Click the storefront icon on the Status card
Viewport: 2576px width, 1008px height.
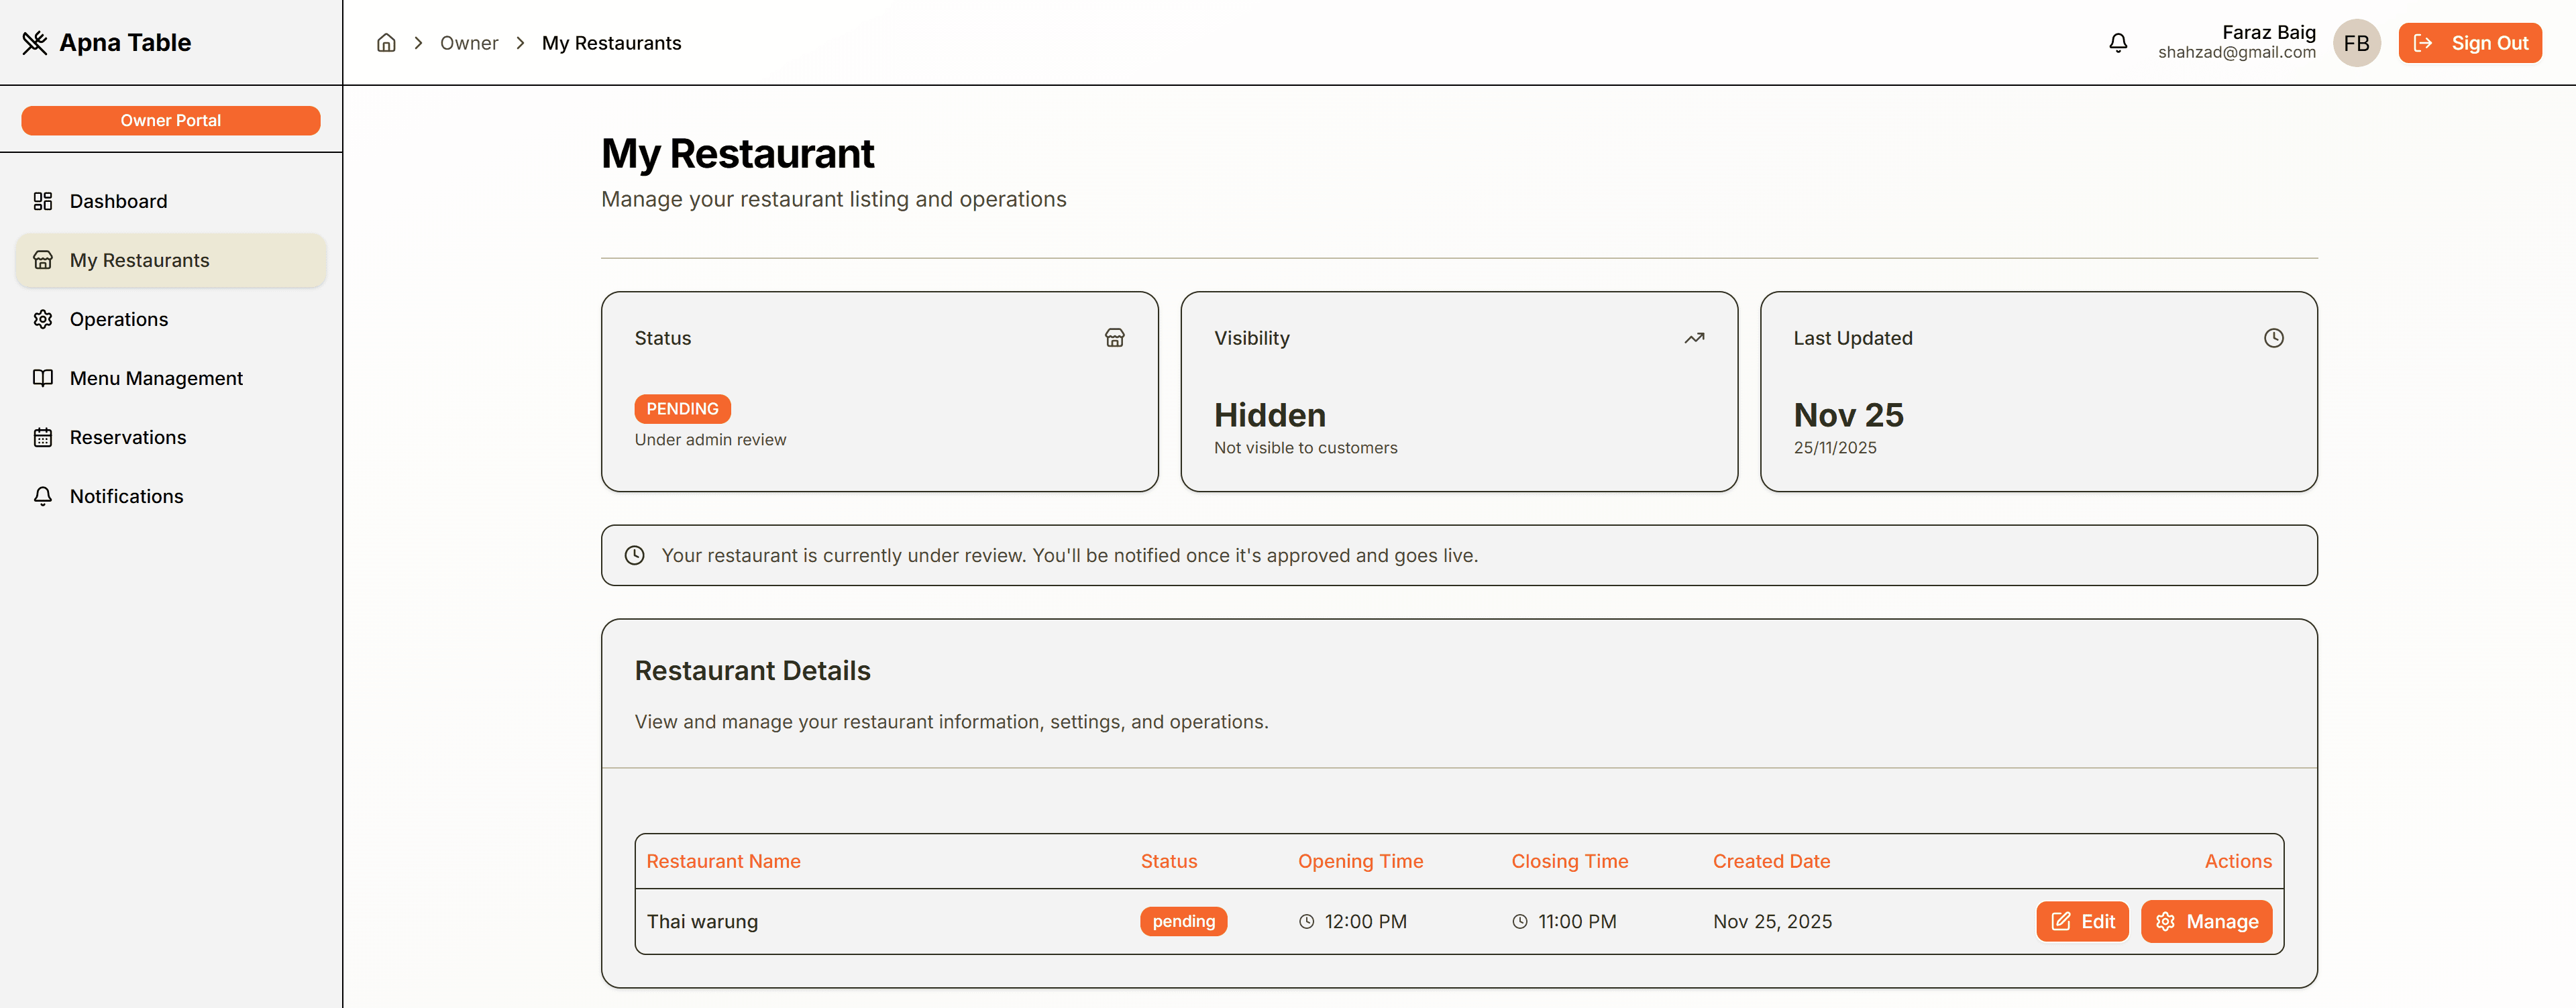tap(1115, 338)
